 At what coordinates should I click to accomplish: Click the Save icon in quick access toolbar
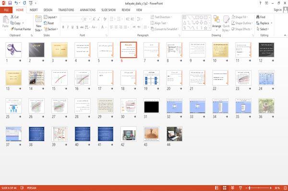pyautogui.click(x=10, y=3)
